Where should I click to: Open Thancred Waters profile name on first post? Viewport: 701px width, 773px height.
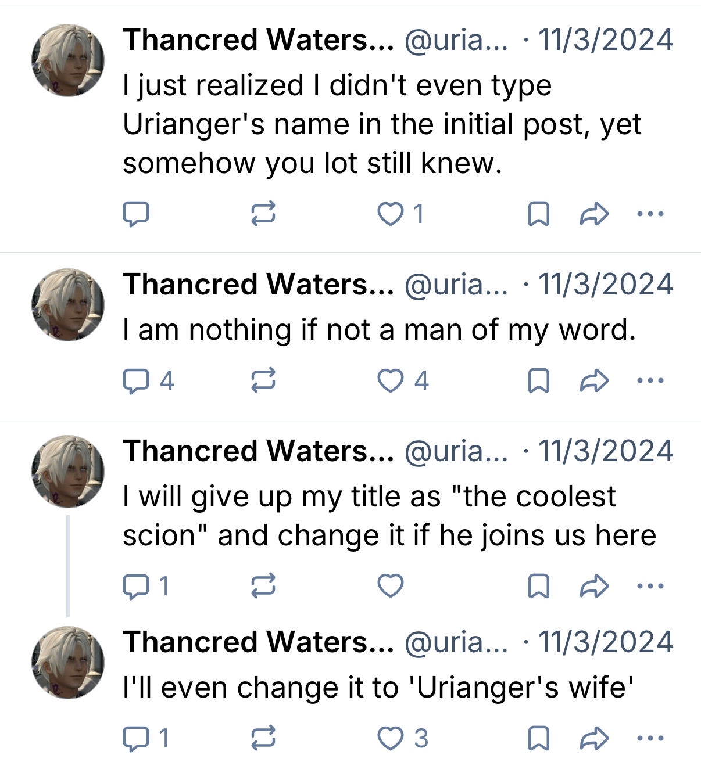[x=258, y=40]
